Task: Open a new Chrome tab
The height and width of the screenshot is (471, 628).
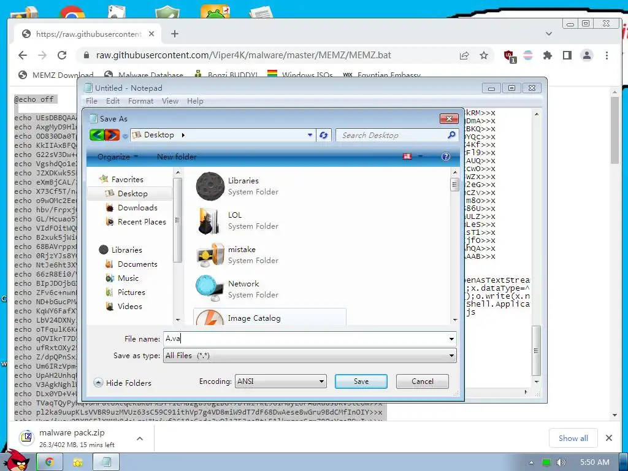Action: coord(175,34)
